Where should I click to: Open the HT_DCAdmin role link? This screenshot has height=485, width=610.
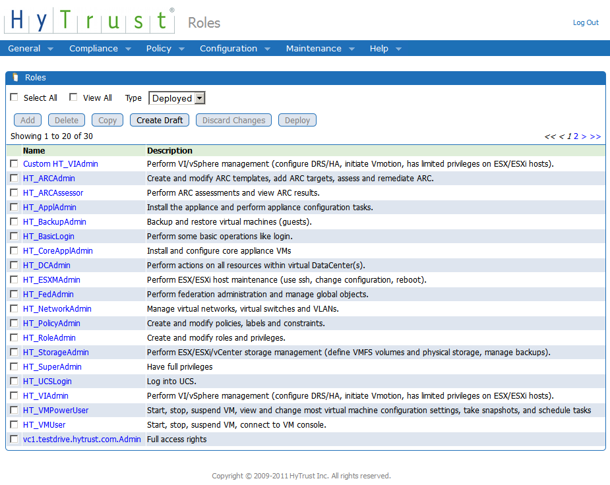(x=47, y=265)
